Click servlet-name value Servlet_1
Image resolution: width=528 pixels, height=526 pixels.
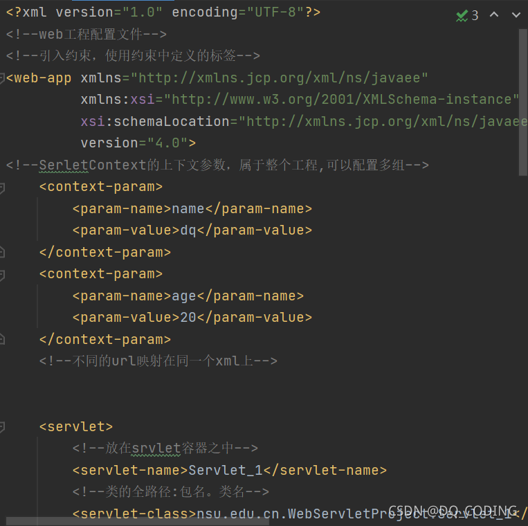tap(226, 471)
